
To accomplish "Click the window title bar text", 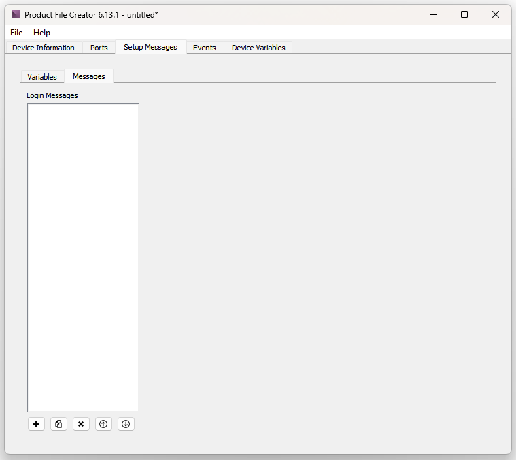I will [91, 14].
